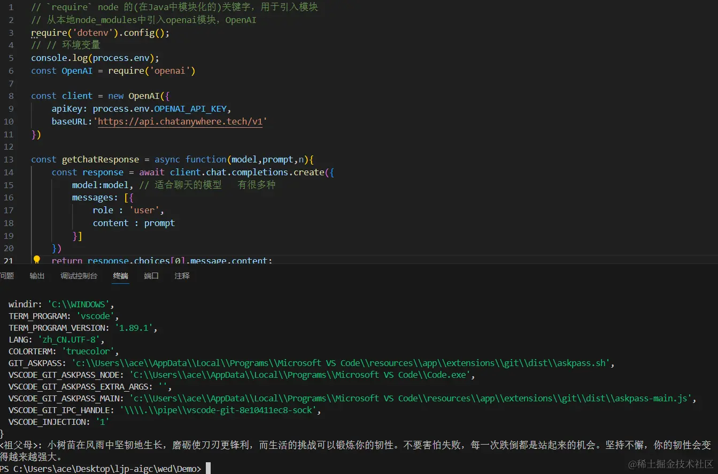Click the getChatResponse function name

[101, 159]
